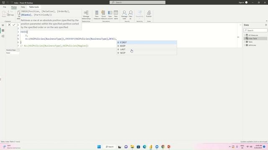Click the Publish icon

tap(149, 14)
